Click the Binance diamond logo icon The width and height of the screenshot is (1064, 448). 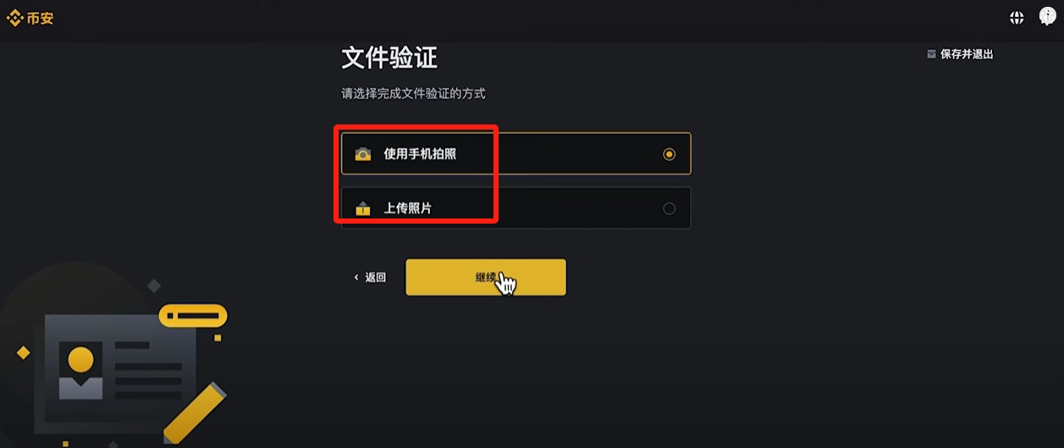tap(15, 18)
